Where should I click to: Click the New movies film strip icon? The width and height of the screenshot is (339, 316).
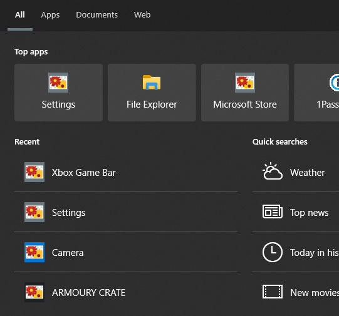(x=273, y=292)
